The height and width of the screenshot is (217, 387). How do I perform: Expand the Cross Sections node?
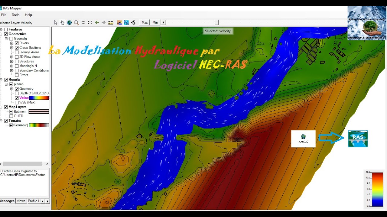point(11,48)
